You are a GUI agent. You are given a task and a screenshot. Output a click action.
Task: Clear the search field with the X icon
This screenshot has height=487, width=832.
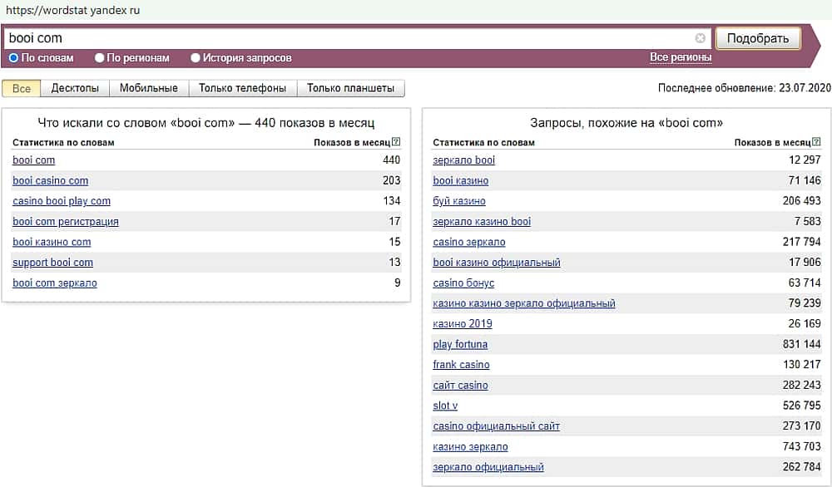pyautogui.click(x=701, y=38)
